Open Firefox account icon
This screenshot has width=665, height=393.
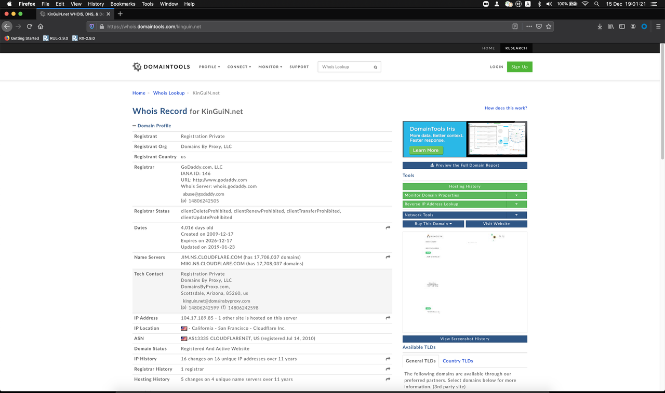[633, 26]
